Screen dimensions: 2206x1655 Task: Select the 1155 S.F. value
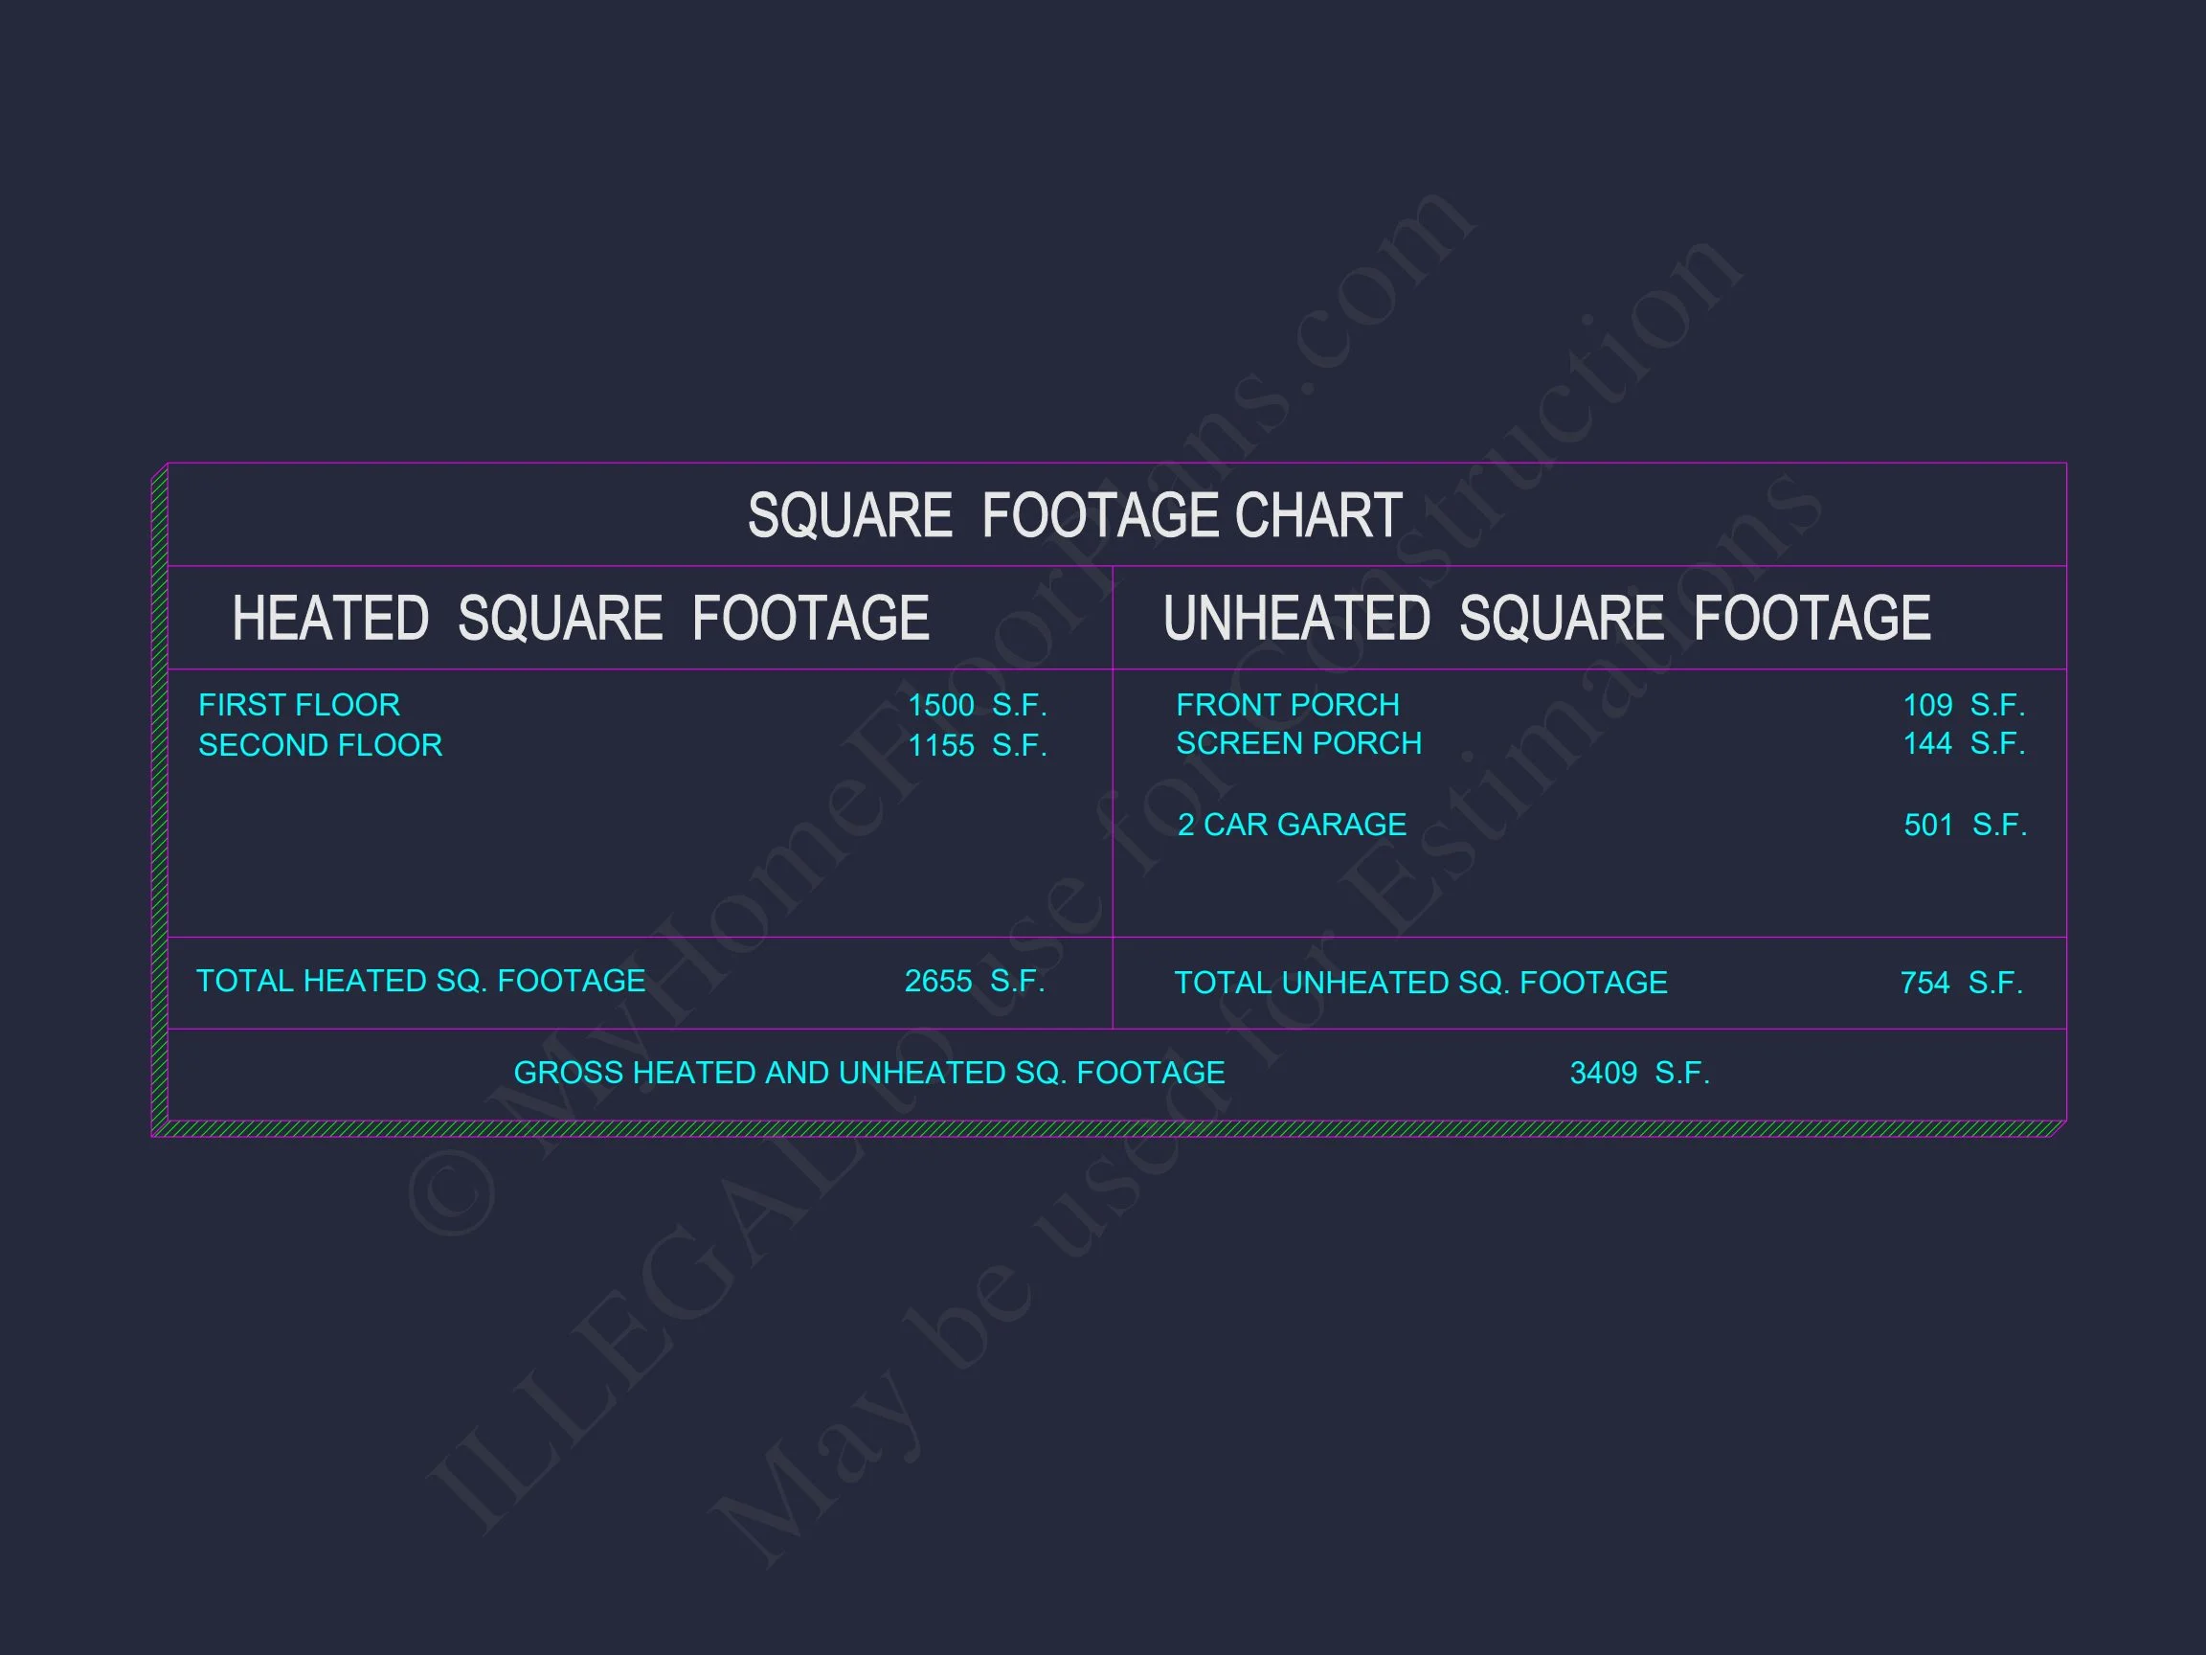coord(977,746)
